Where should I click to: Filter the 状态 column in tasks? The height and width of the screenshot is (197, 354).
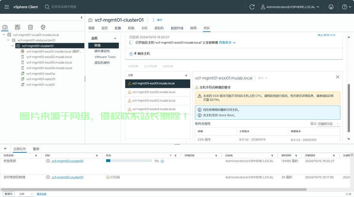pyautogui.click(x=176, y=156)
